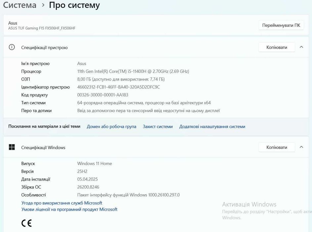Click the Код продукту label
312x232 pixels.
point(34,95)
